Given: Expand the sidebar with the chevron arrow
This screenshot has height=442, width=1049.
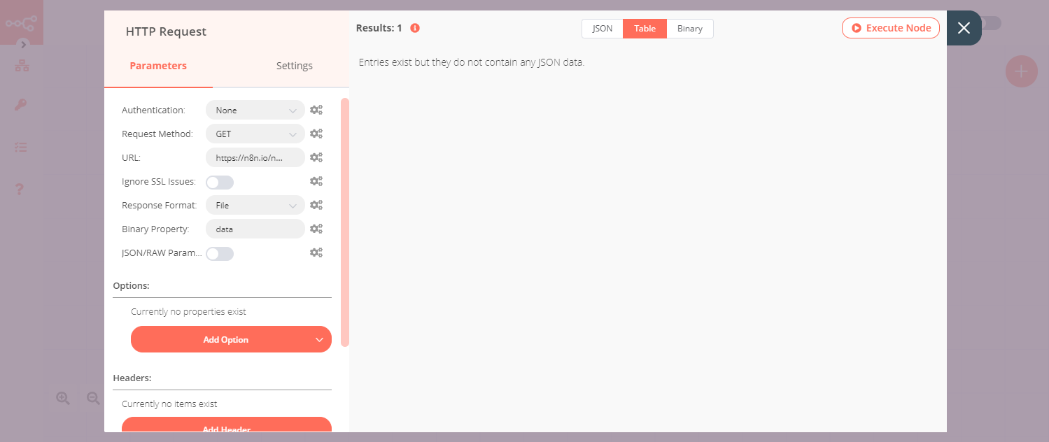Looking at the screenshot, I should 22,43.
